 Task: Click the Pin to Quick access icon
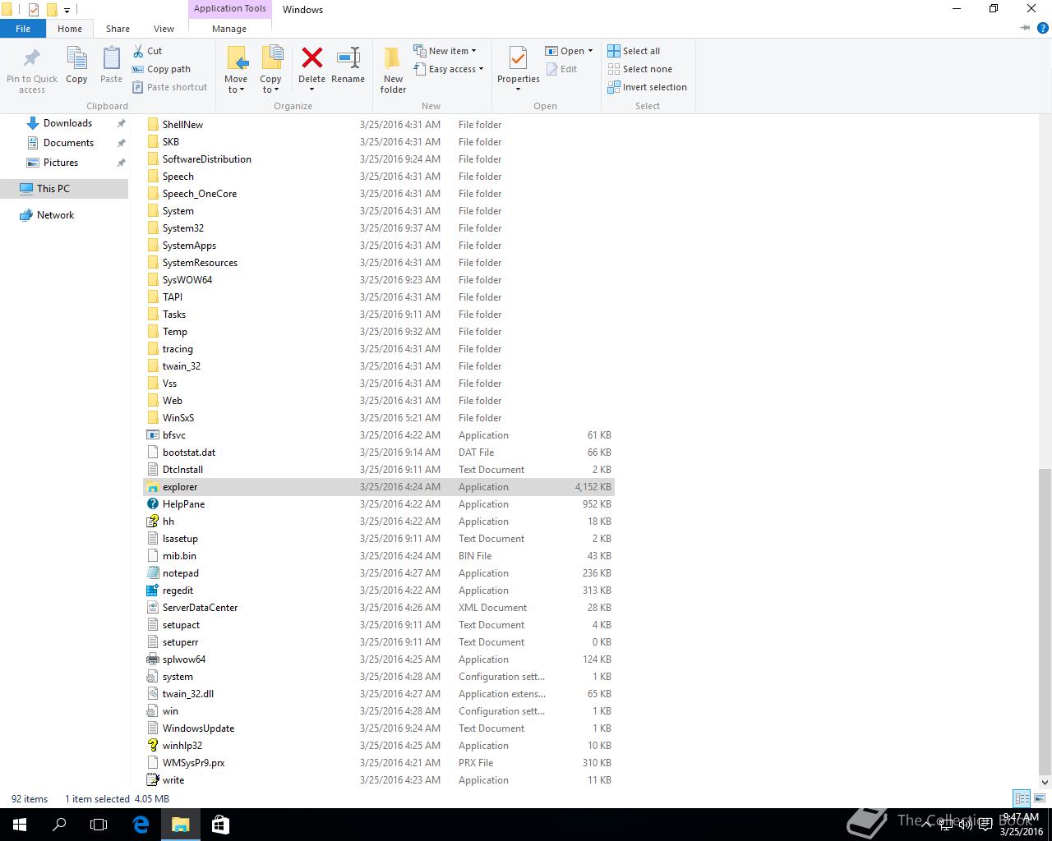[31, 58]
